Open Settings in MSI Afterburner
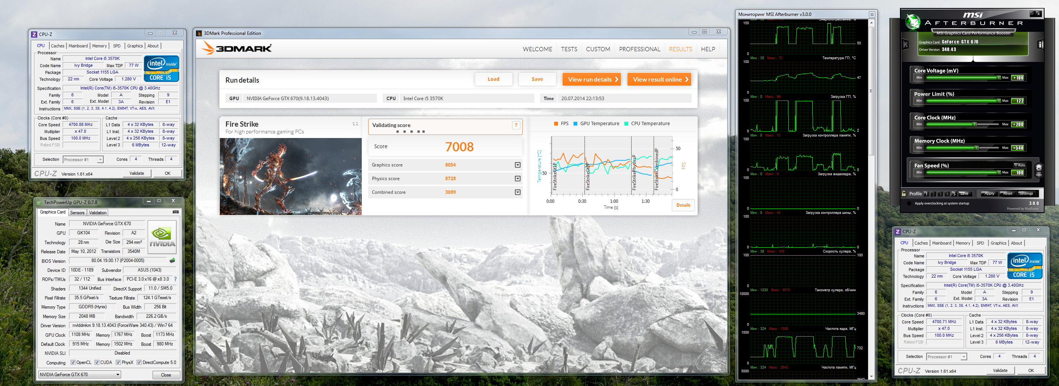The height and width of the screenshot is (386, 1059). (x=1026, y=193)
